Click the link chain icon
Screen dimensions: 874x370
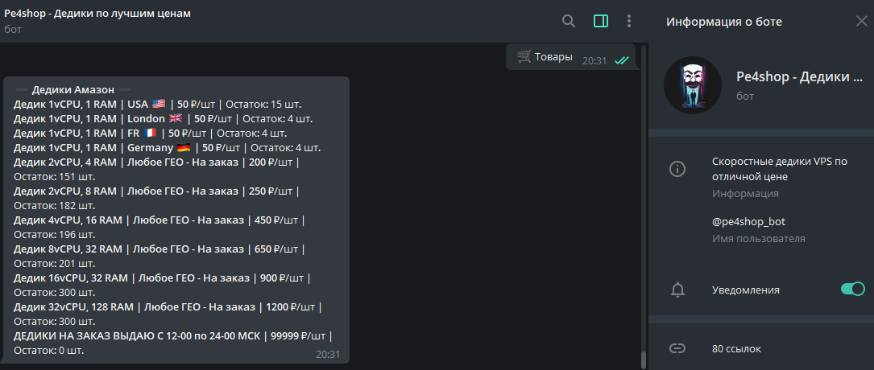677,348
